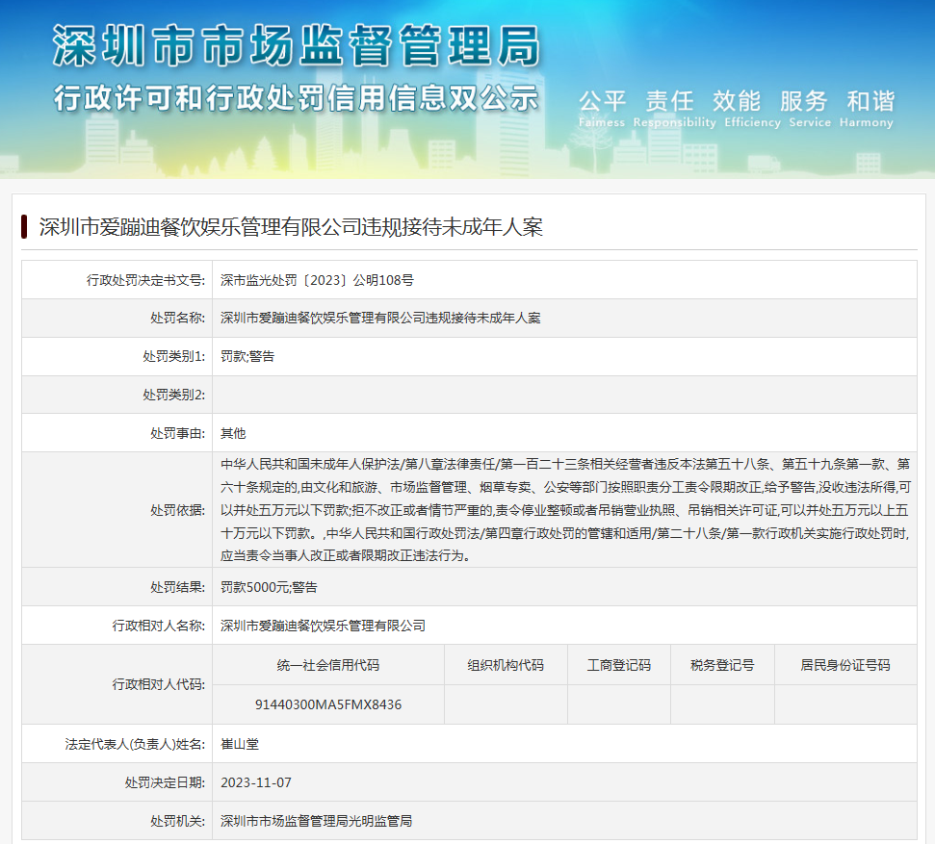Click the 处罚决定日期 row label
The image size is (935, 844).
165,782
